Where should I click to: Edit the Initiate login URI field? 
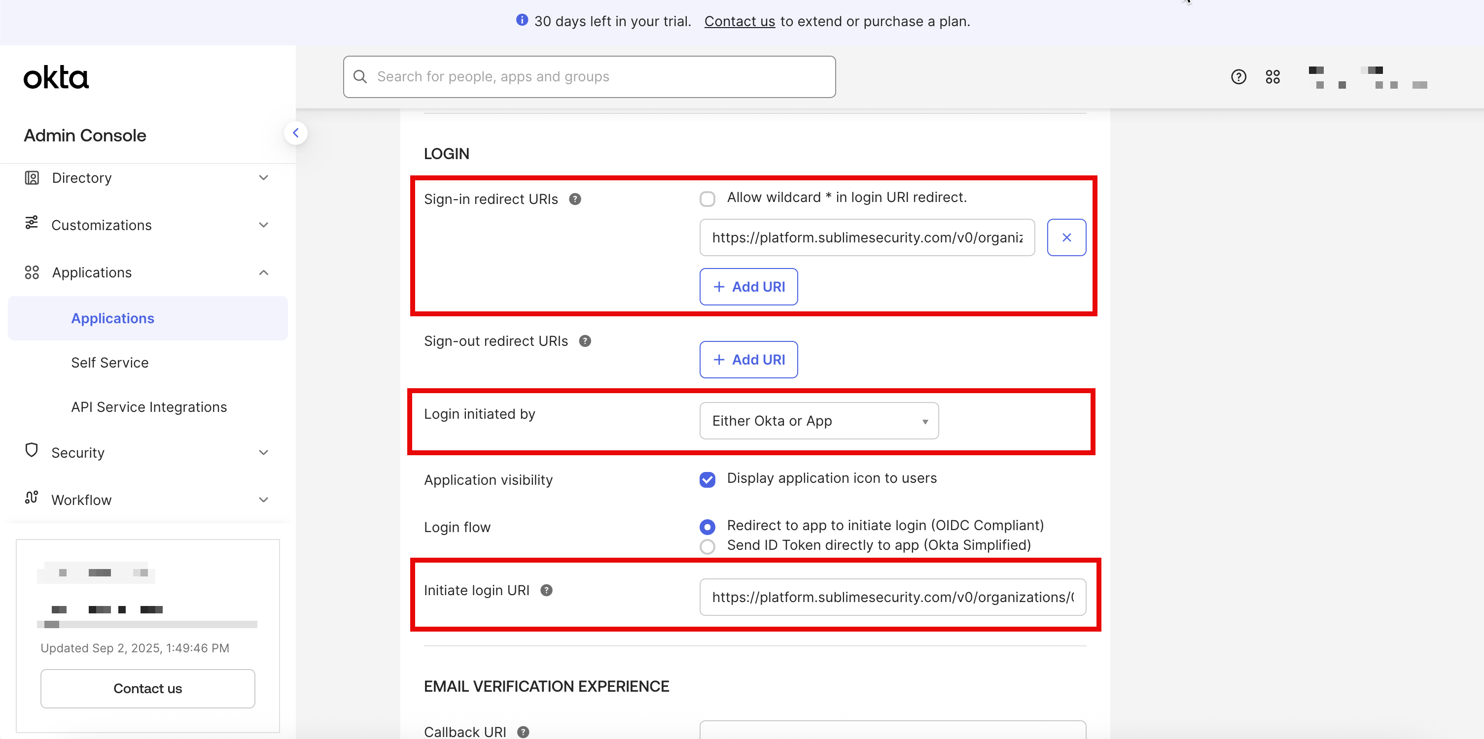[x=892, y=597]
